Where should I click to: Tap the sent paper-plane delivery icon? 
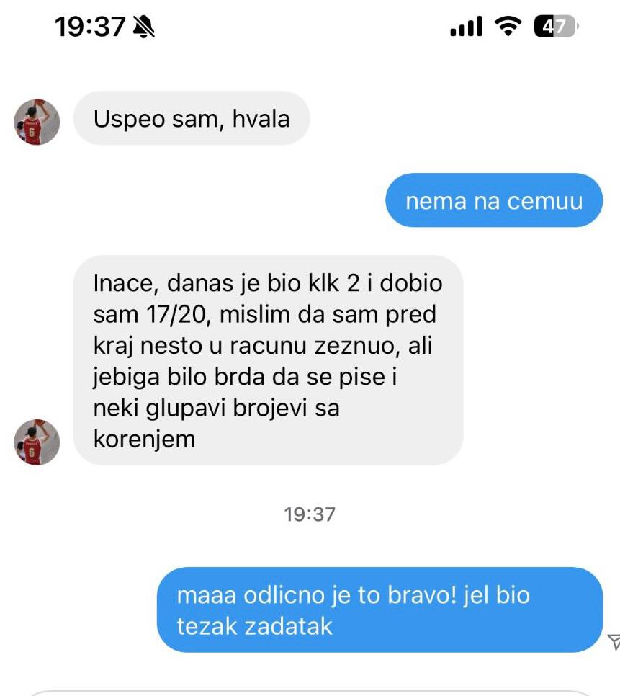click(x=614, y=641)
